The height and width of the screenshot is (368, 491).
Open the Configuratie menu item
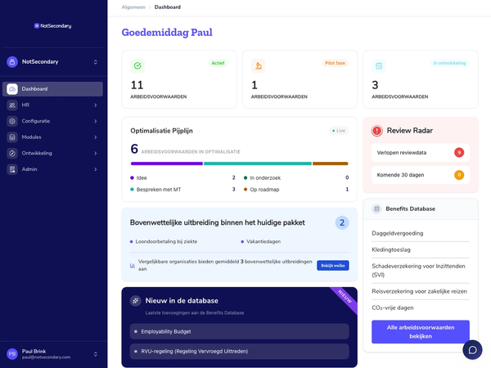point(52,121)
